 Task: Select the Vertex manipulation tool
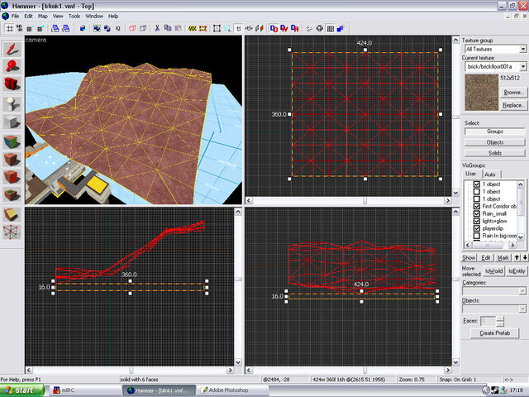[x=12, y=232]
